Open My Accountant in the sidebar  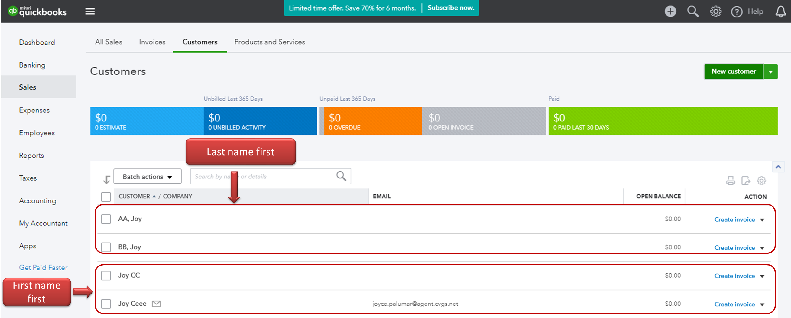coord(43,223)
